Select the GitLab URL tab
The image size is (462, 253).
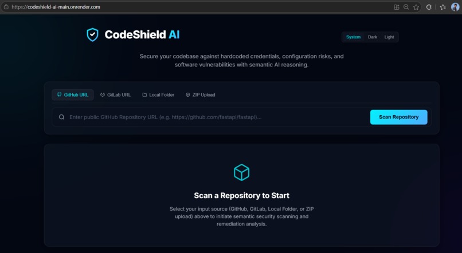coord(116,94)
